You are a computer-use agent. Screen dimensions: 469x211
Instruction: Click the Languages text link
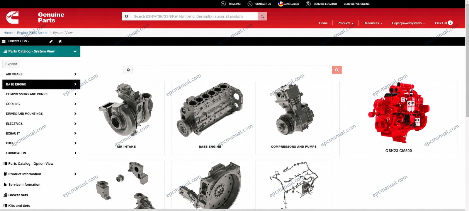[x=291, y=4]
